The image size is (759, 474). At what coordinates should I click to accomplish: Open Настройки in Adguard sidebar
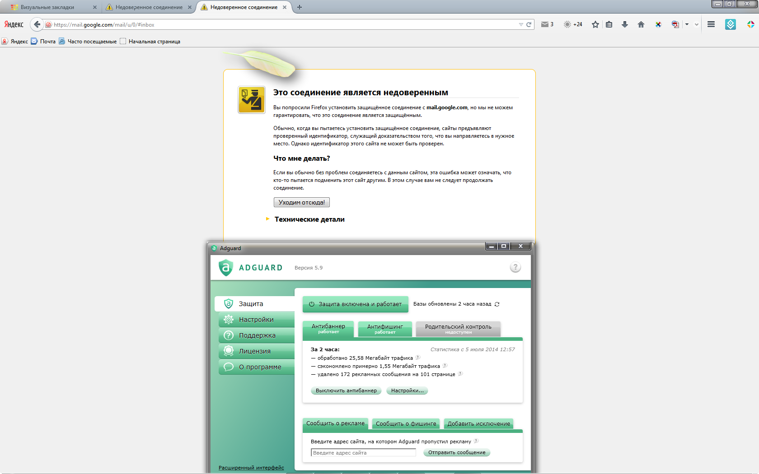click(x=257, y=320)
